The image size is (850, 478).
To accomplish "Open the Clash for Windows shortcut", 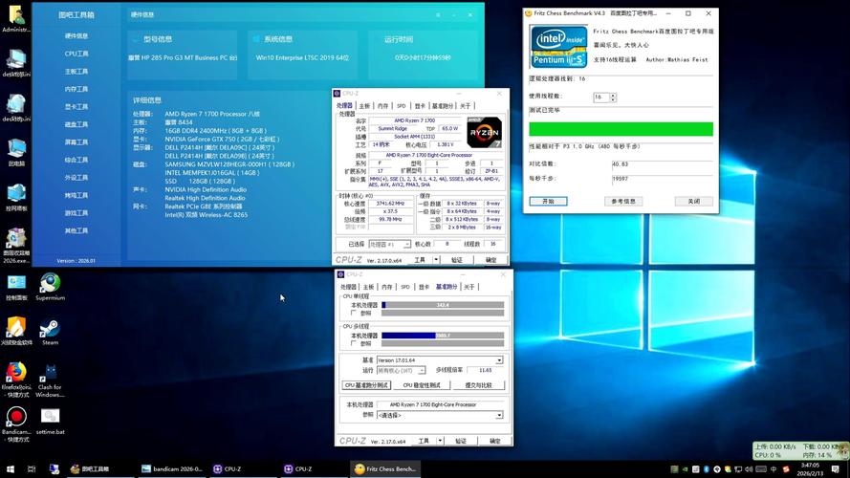I will click(50, 373).
